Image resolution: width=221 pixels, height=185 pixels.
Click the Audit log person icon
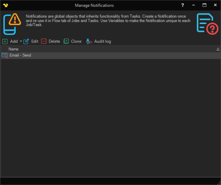pyautogui.click(x=89, y=41)
